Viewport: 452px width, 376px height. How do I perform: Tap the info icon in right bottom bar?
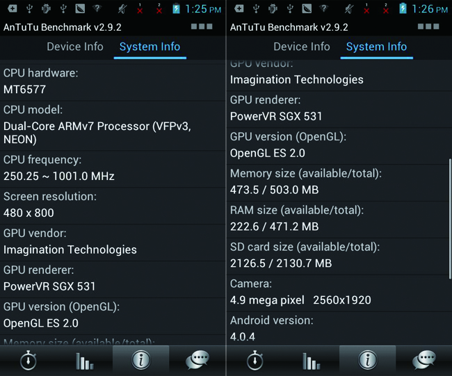point(367,360)
